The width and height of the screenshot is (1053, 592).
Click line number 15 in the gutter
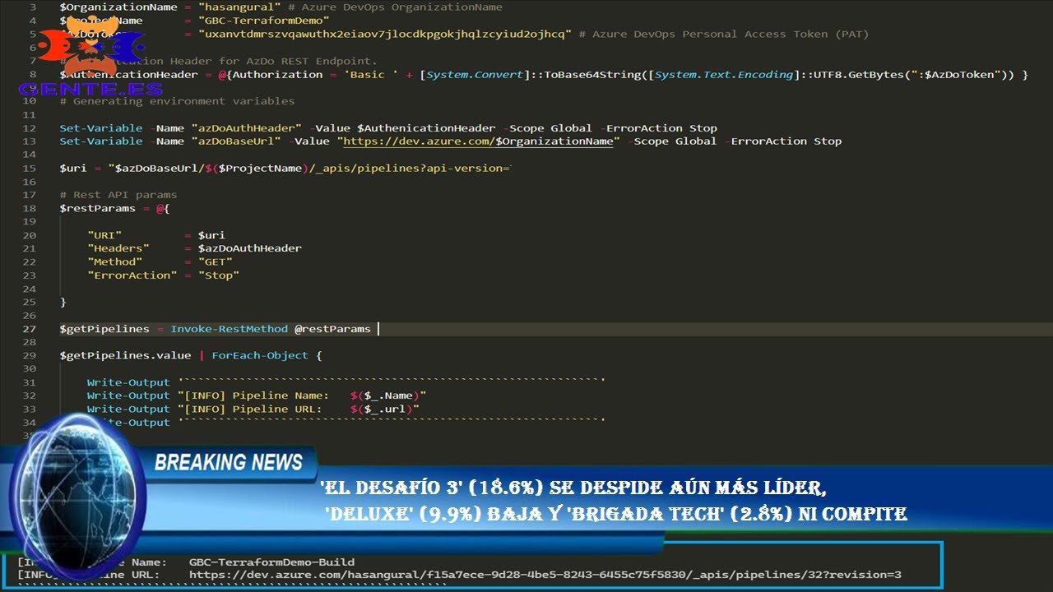click(30, 169)
